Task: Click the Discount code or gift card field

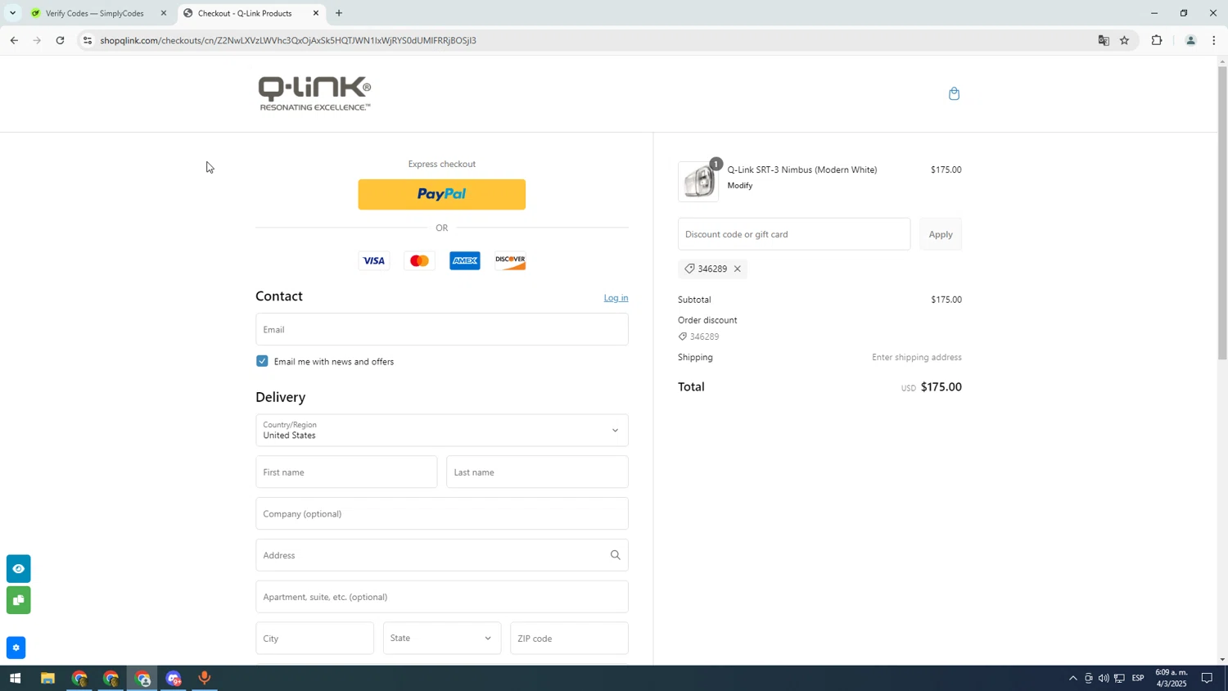Action: (x=793, y=234)
